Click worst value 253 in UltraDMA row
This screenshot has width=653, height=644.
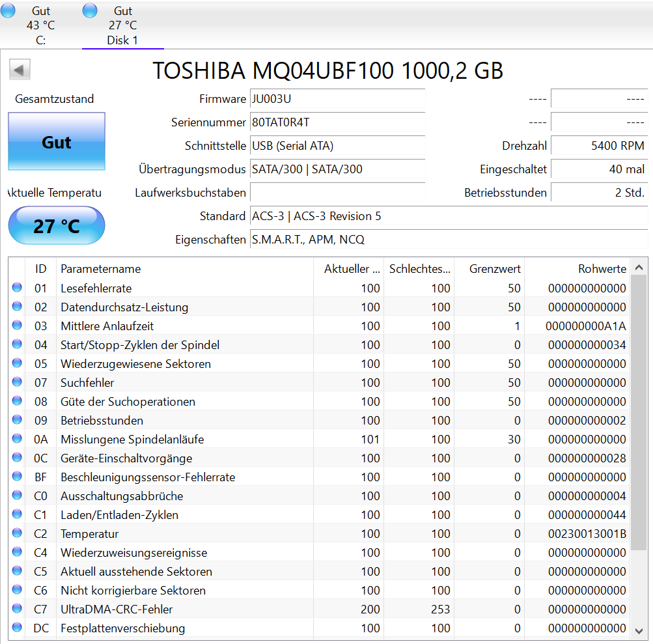[x=441, y=609]
